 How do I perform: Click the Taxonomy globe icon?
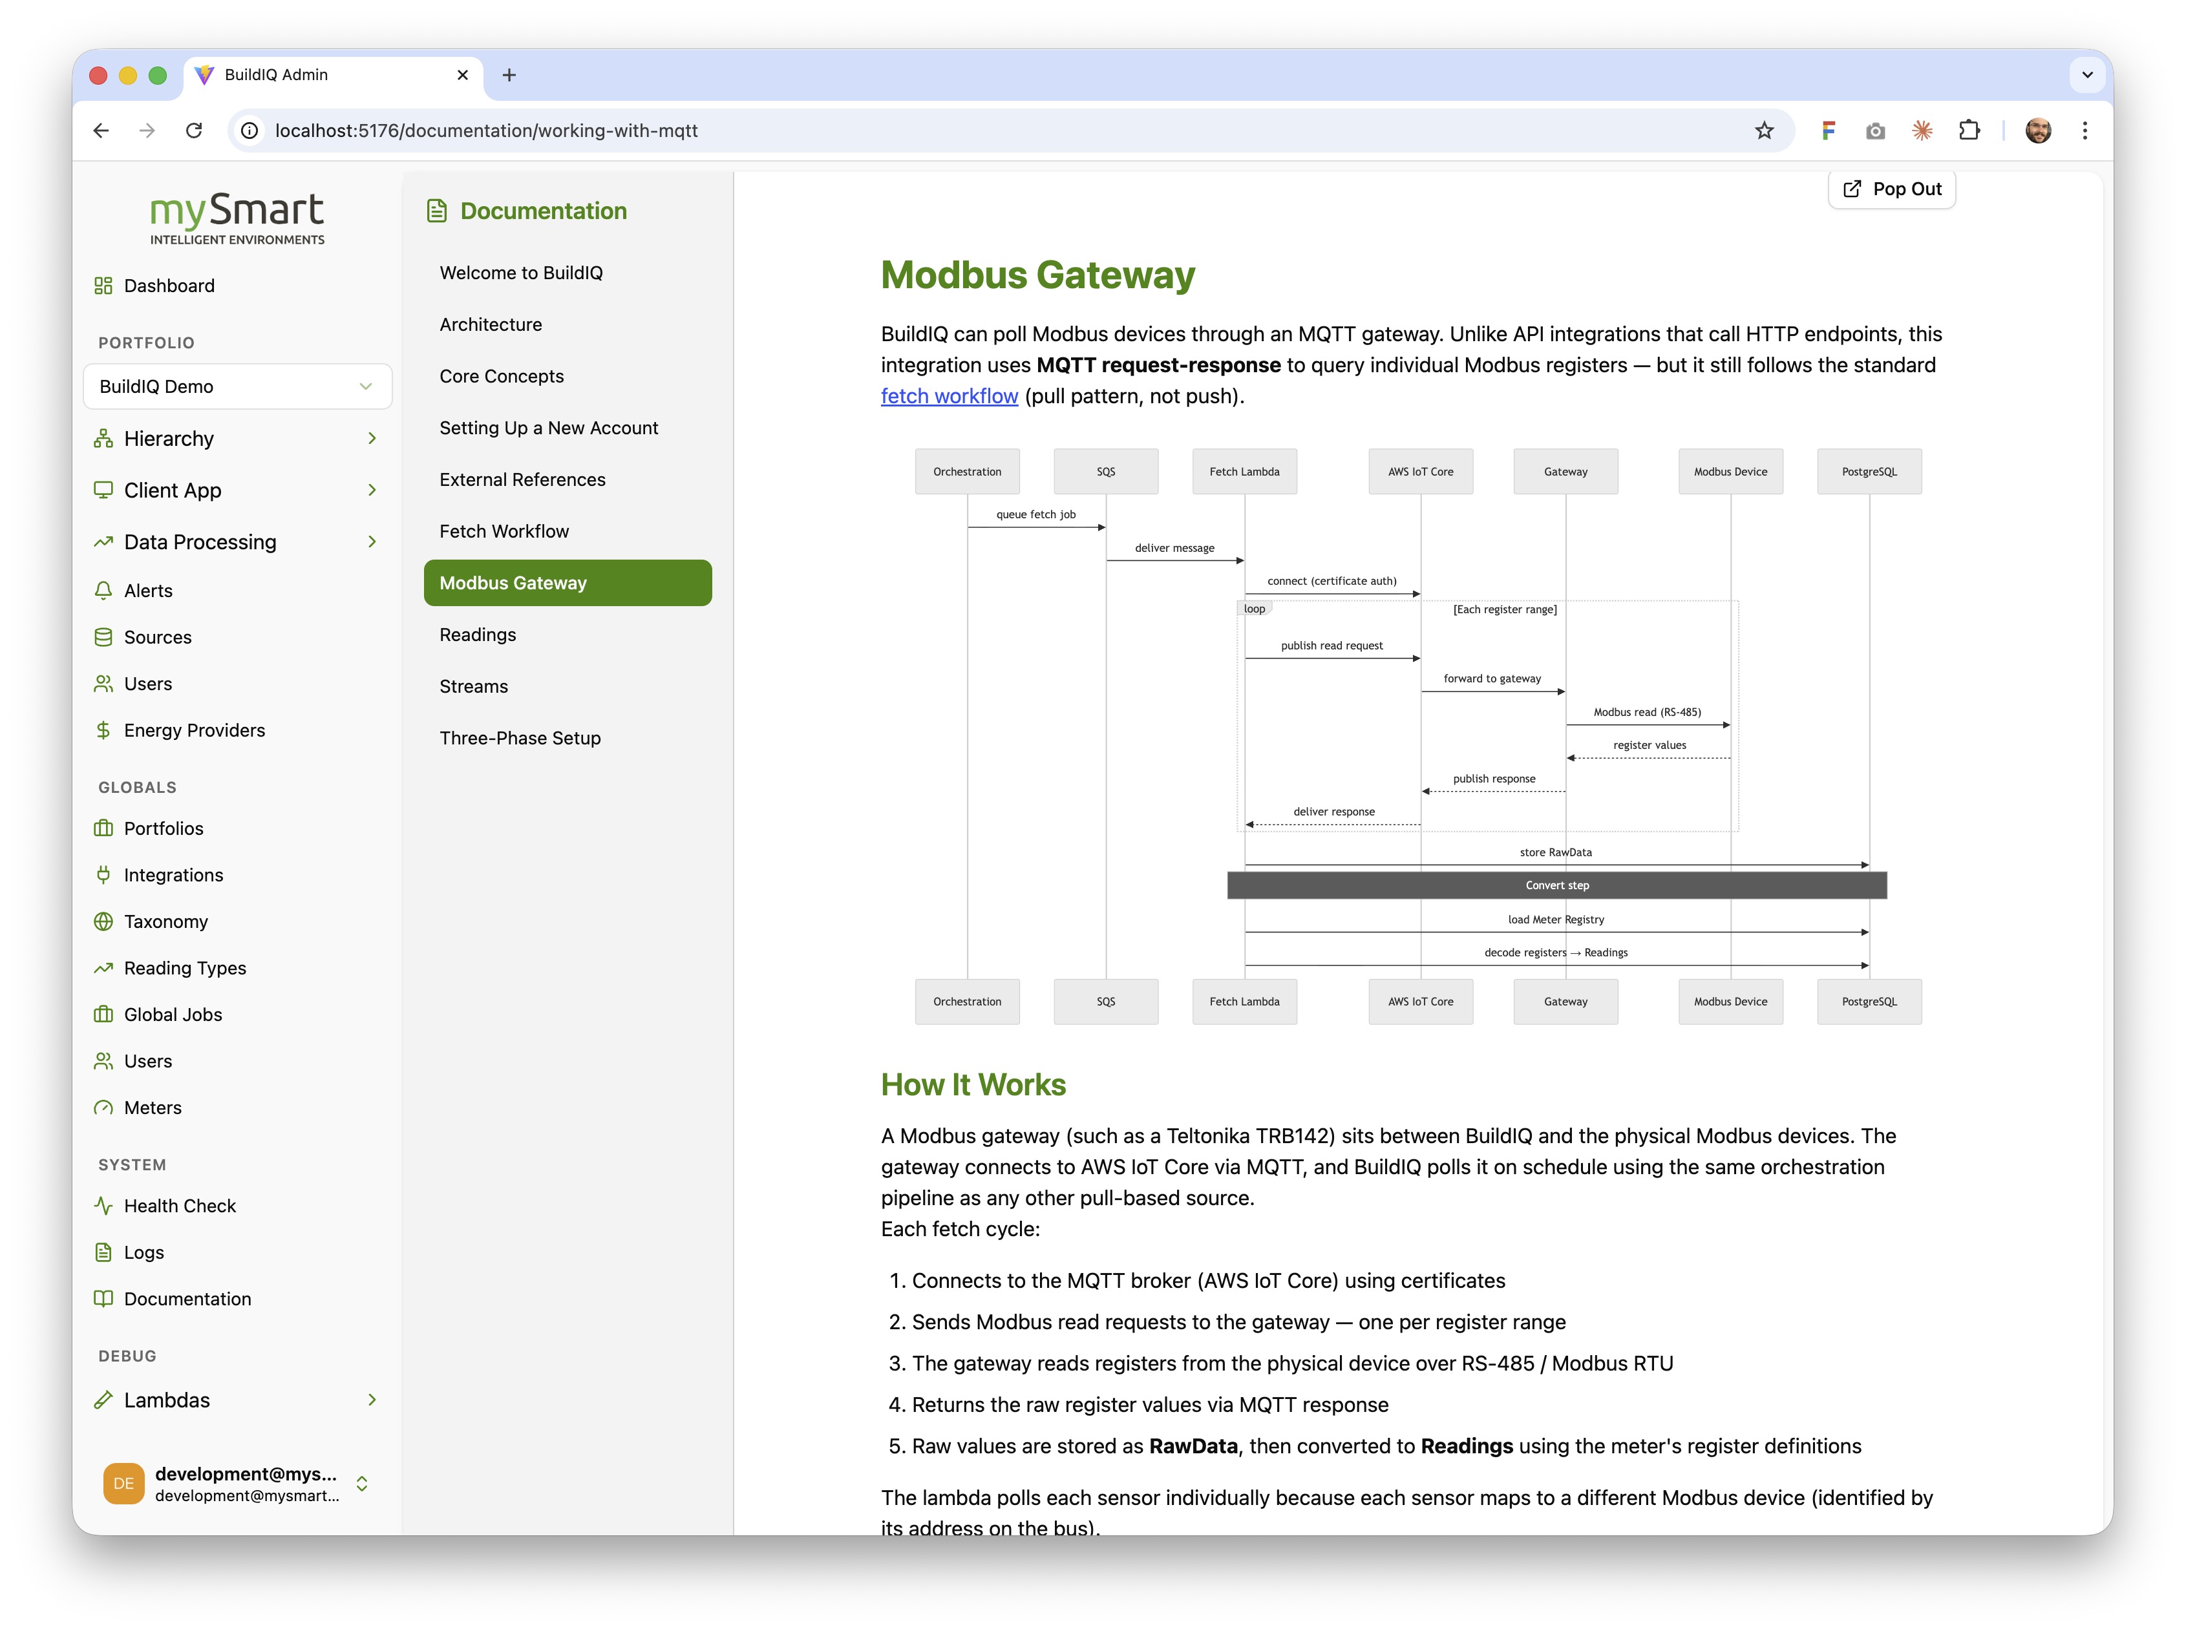click(x=103, y=921)
